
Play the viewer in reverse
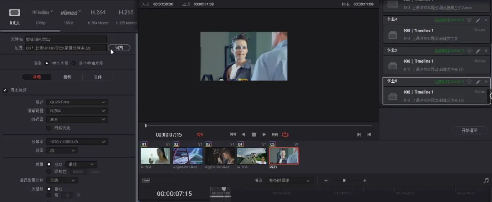coord(243,134)
